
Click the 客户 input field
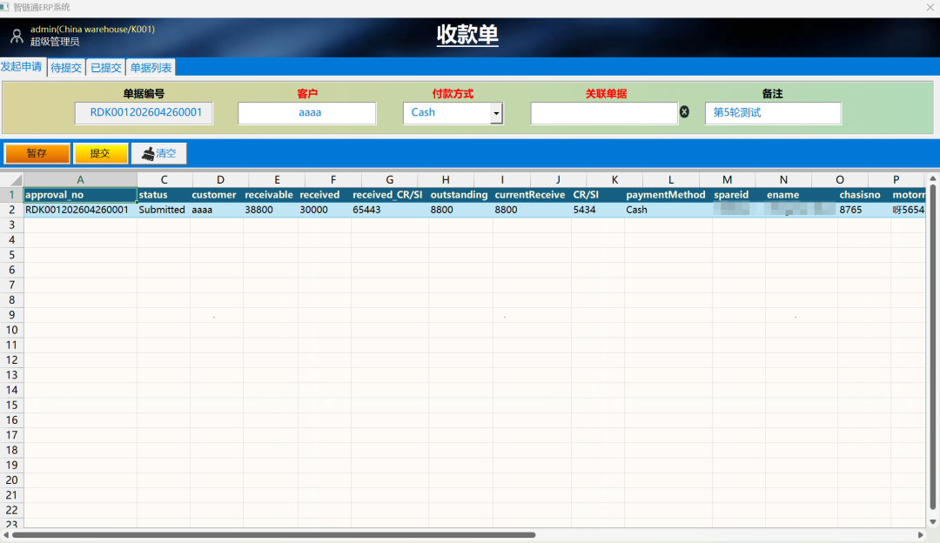click(x=307, y=112)
